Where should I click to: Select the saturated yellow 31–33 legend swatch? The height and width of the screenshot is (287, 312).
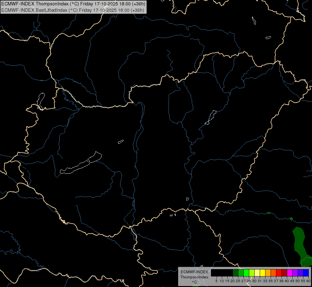tap(263, 273)
